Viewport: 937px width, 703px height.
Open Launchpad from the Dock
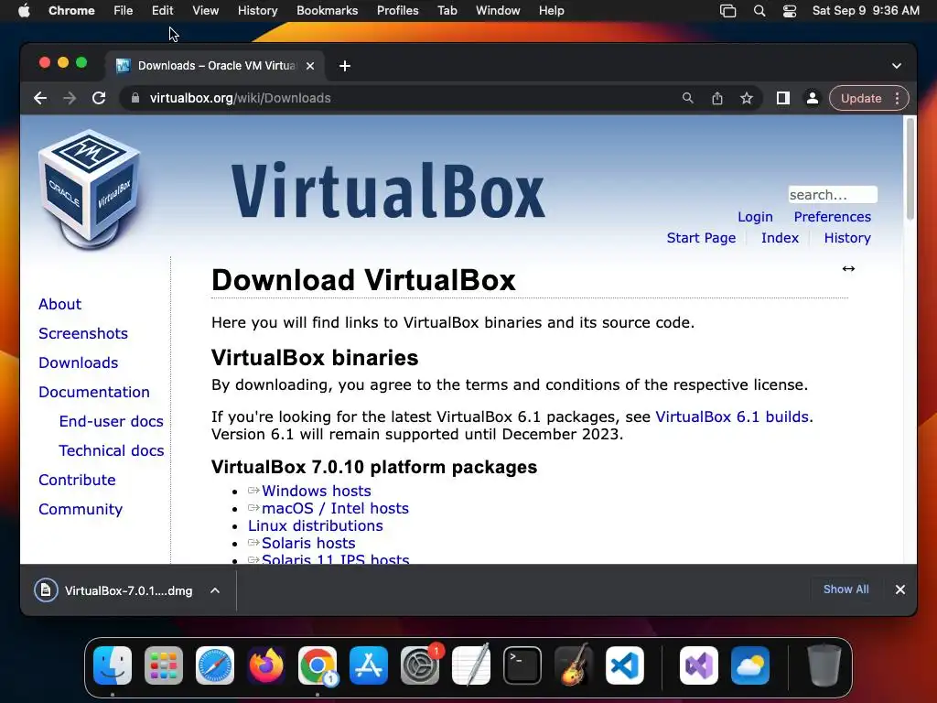point(163,665)
